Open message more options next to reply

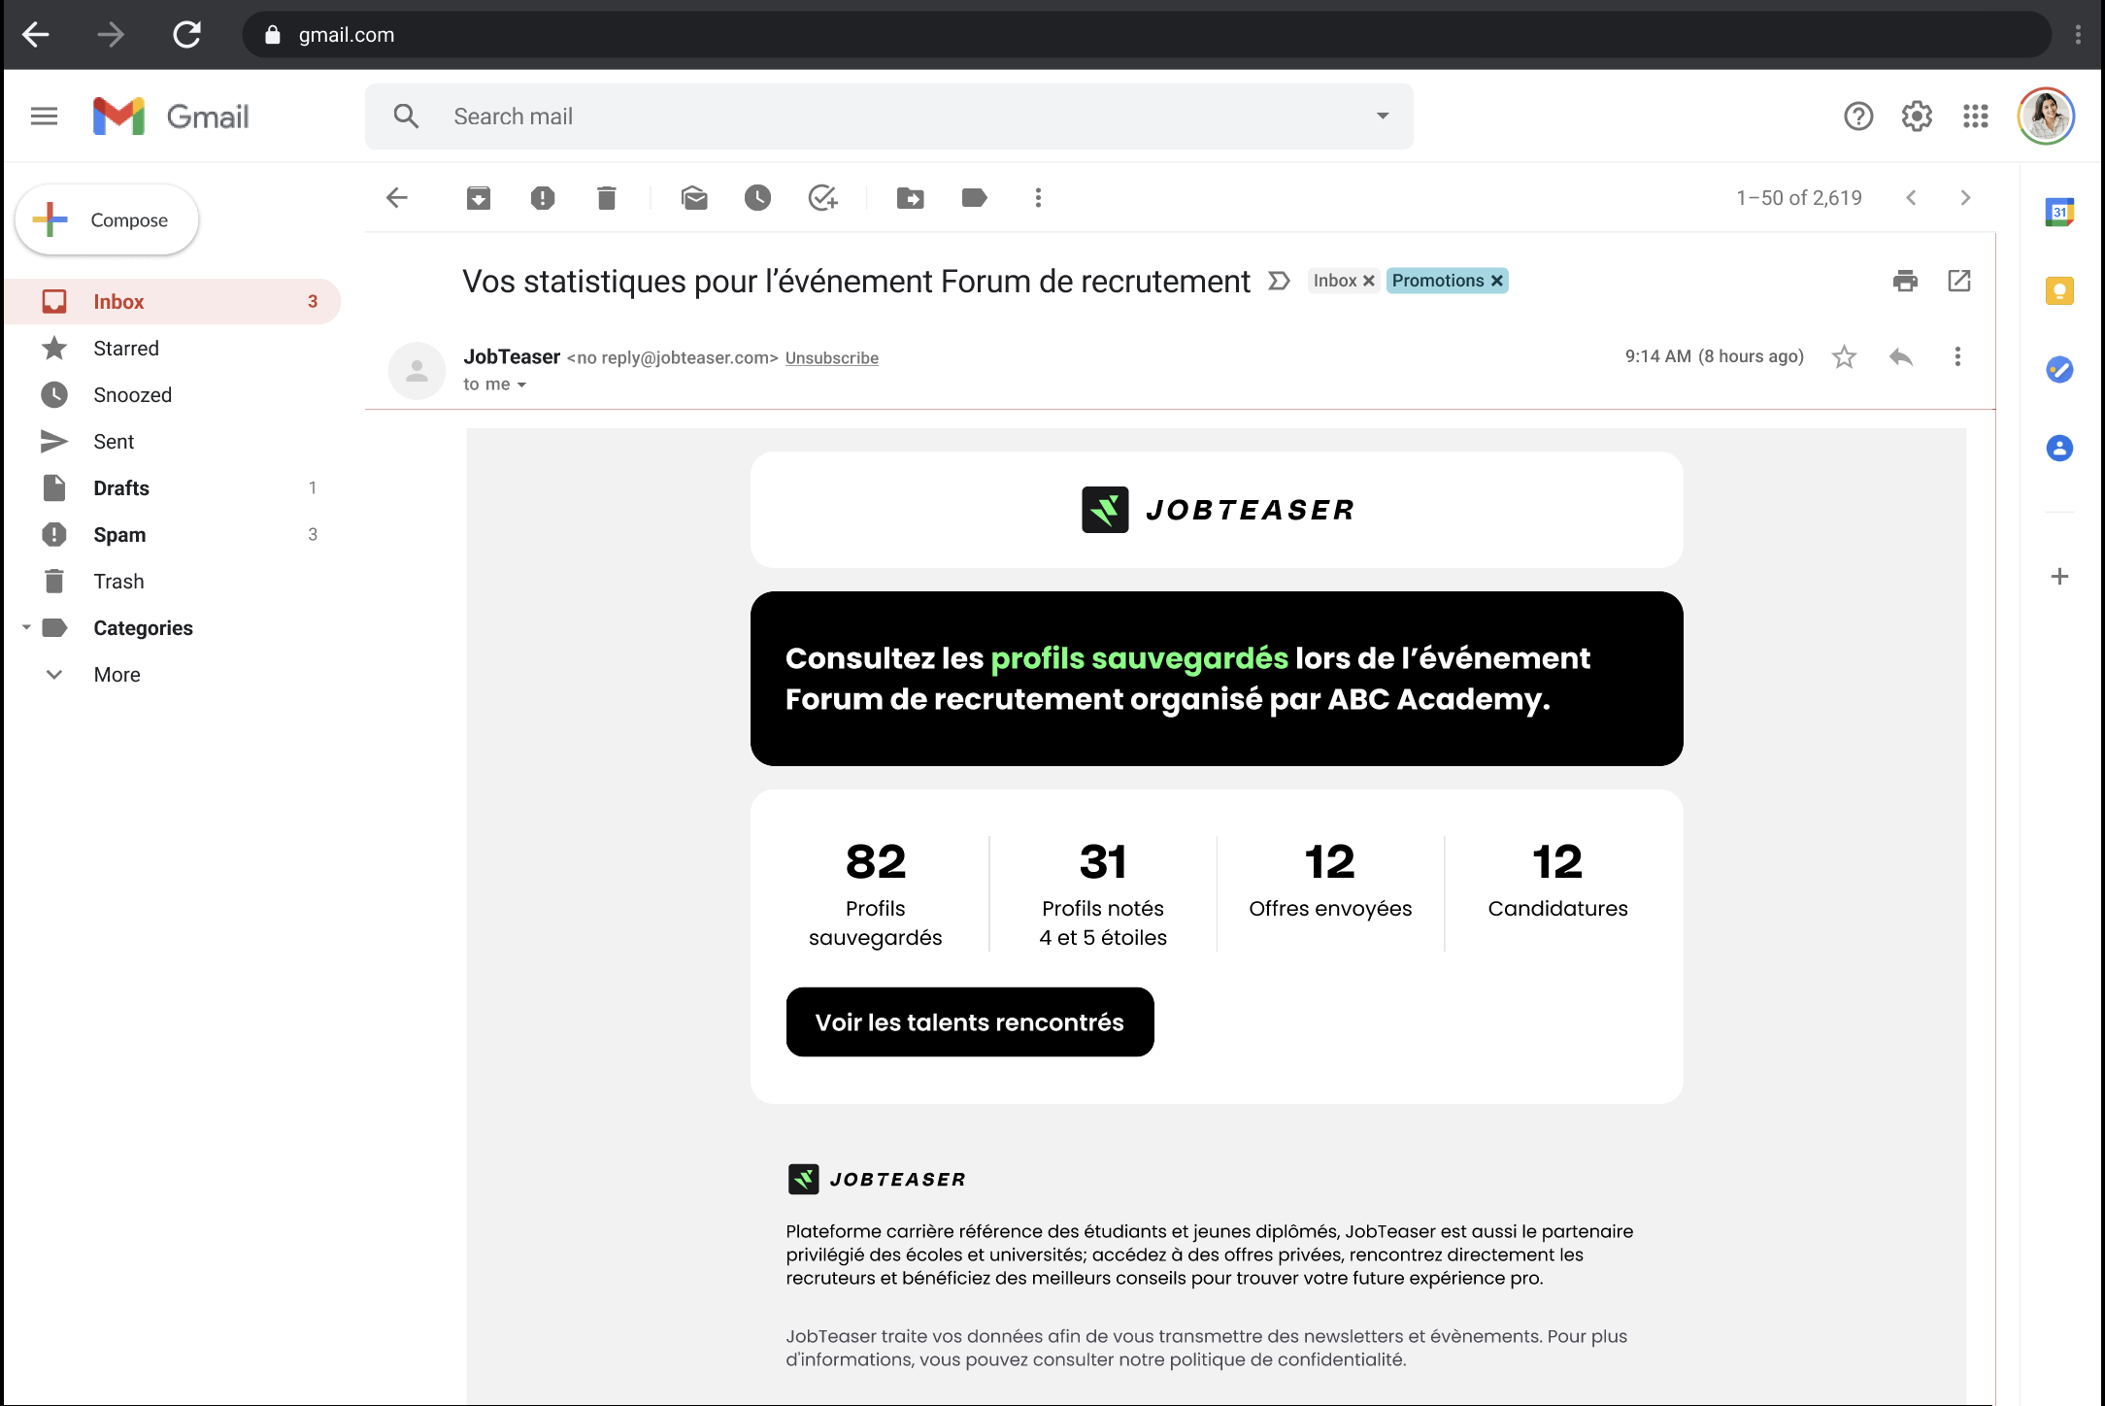pos(1957,356)
